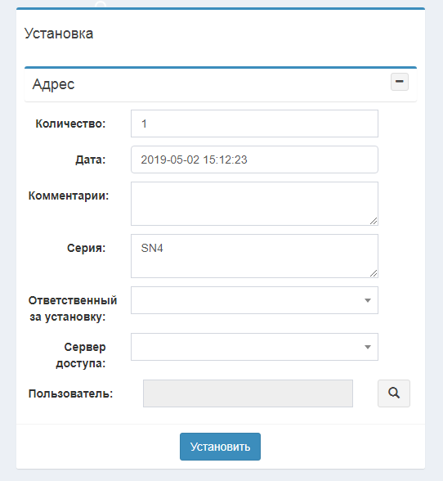443x481 pixels.
Task: Click the Пользователь label
Action: [x=71, y=393]
